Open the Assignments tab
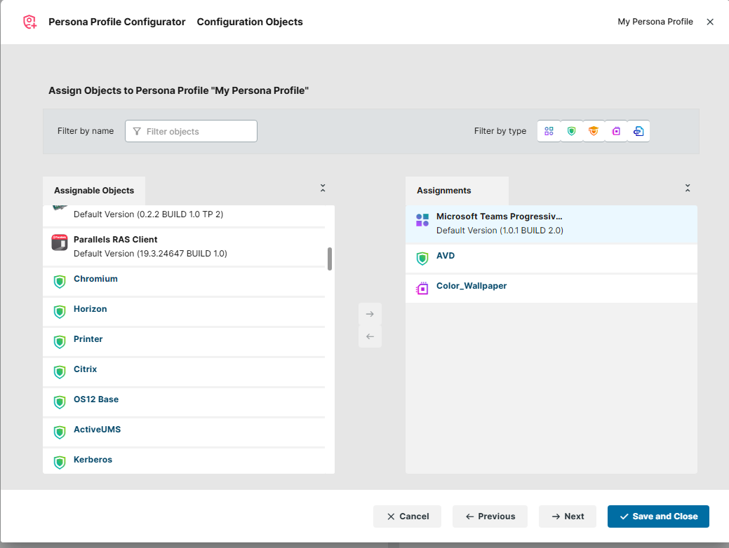The width and height of the screenshot is (729, 548). tap(457, 191)
